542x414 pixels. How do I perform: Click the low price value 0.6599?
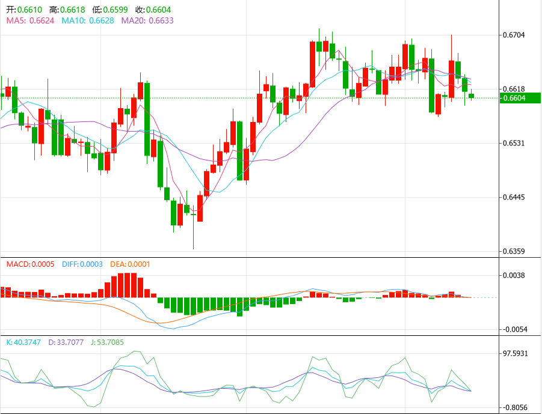115,10
